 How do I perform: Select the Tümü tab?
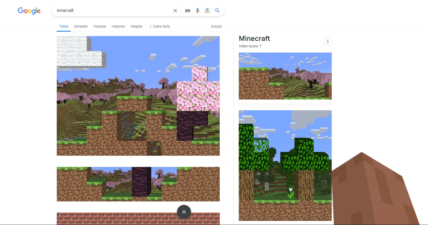point(63,26)
